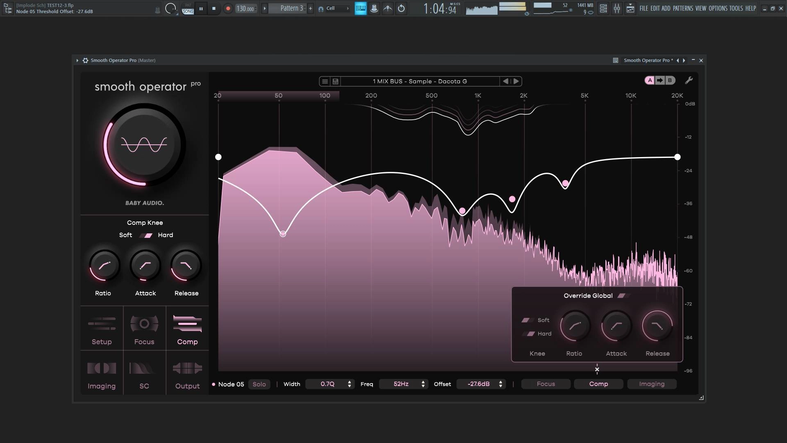Copy A to B with arrow button
The width and height of the screenshot is (787, 443).
[x=660, y=80]
